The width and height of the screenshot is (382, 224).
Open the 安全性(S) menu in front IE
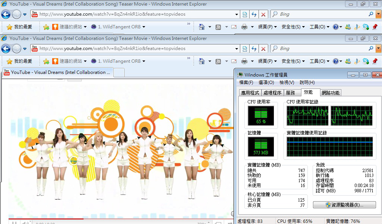coord(293,61)
